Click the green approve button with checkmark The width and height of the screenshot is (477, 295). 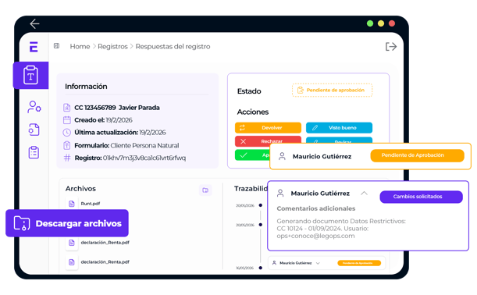pyautogui.click(x=252, y=155)
